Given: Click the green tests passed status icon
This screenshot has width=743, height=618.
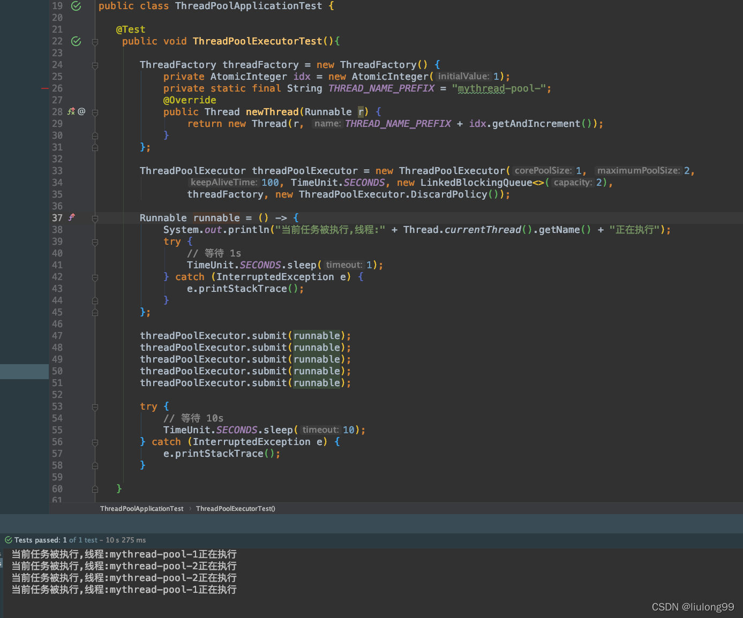Looking at the screenshot, I should [8, 540].
